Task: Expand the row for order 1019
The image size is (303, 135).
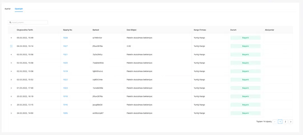Action: point(11,71)
